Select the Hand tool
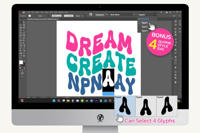 (24, 56)
